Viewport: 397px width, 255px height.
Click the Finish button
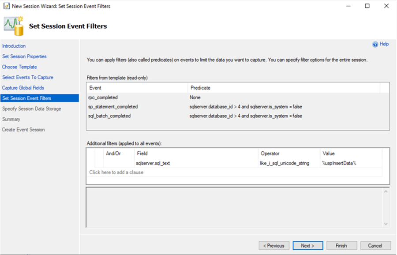[x=342, y=245]
